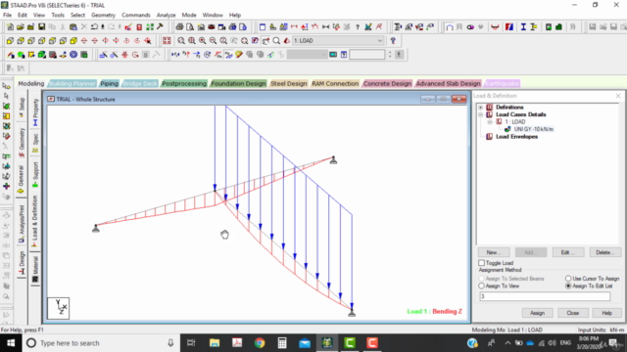The image size is (627, 352).
Task: Select the front view cube icon
Action: point(10,41)
